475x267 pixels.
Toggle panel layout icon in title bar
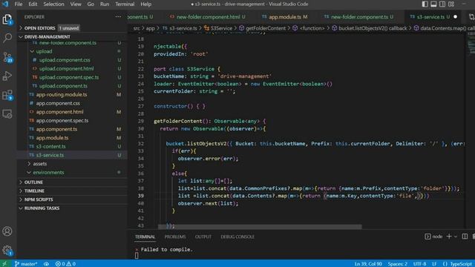click(x=433, y=4)
